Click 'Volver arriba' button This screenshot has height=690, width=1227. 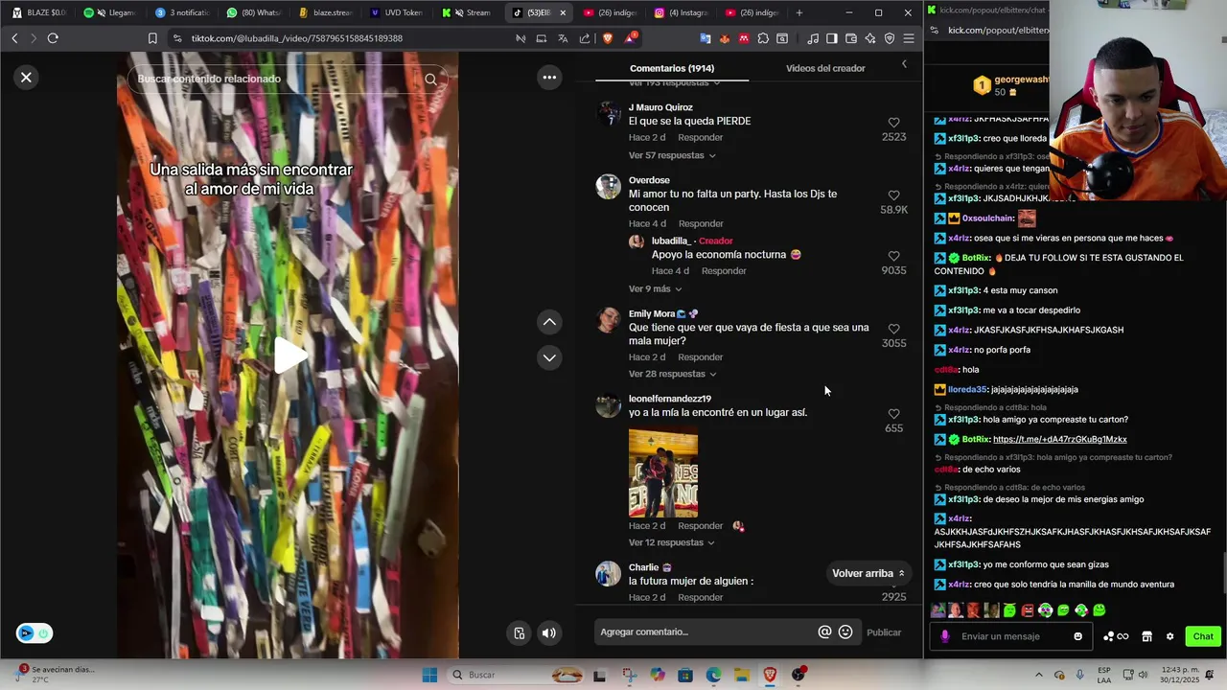tap(868, 573)
